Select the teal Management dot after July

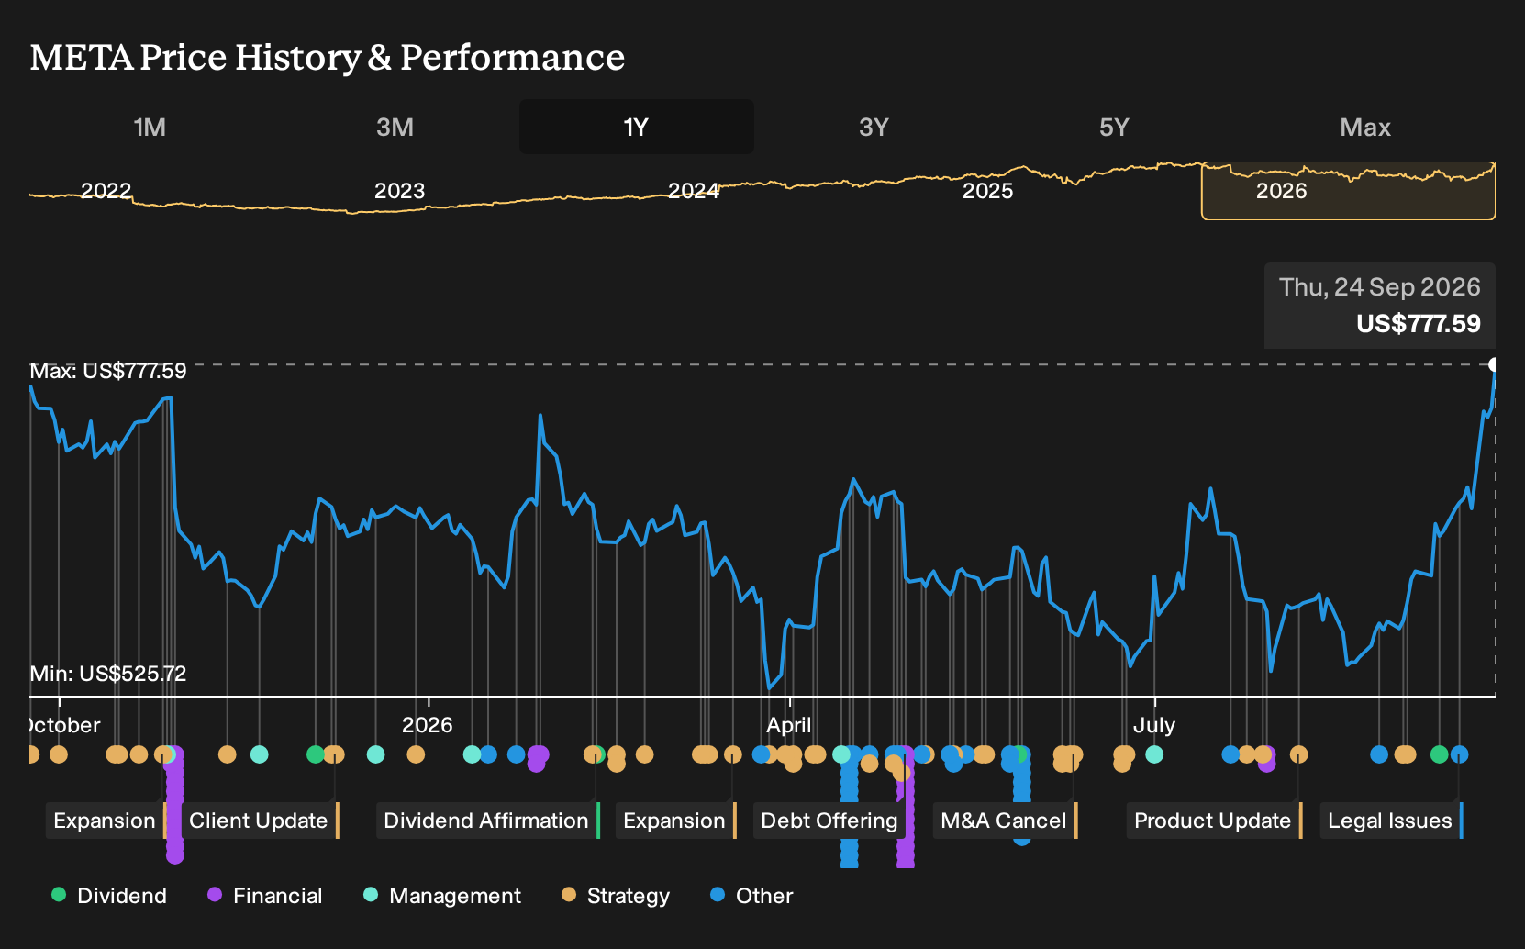click(x=1154, y=754)
